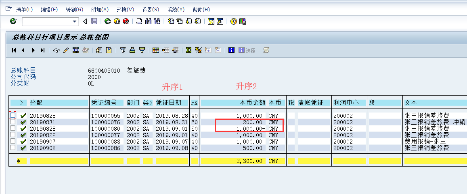
Task: Open the 系统(Y) menu
Action: (x=176, y=10)
